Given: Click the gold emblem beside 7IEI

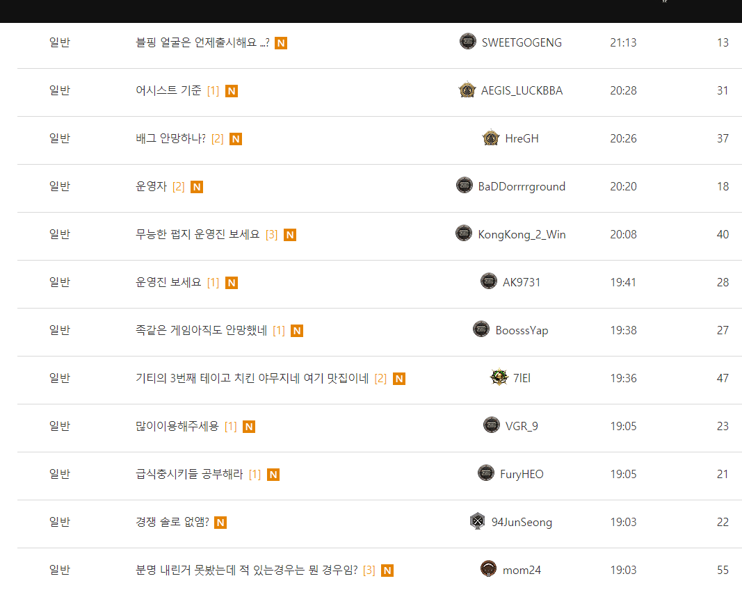Looking at the screenshot, I should pyautogui.click(x=499, y=377).
